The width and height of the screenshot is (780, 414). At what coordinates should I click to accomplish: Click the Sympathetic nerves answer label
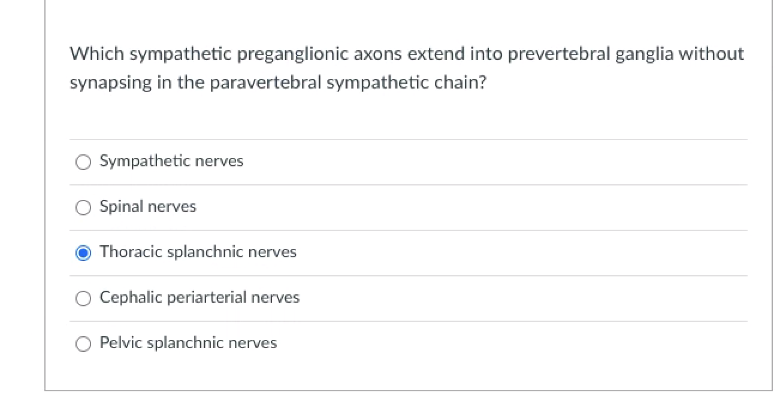[171, 161]
